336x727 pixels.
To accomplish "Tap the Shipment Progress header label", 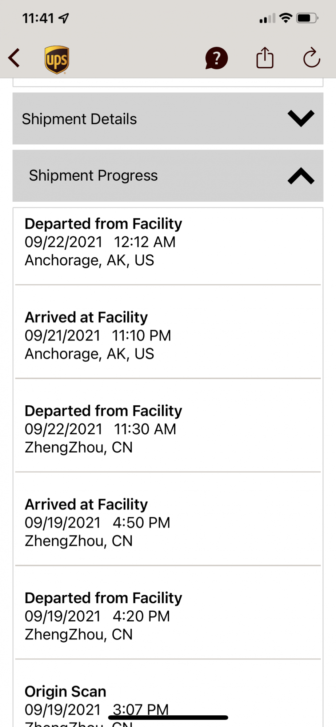I will [x=93, y=176].
